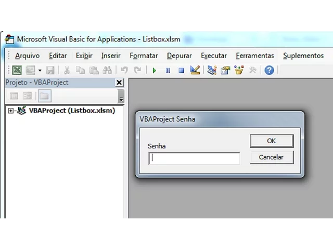Run the macro with green play icon

(155, 71)
